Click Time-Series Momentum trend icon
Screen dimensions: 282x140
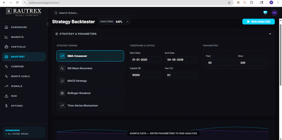click(x=62, y=106)
